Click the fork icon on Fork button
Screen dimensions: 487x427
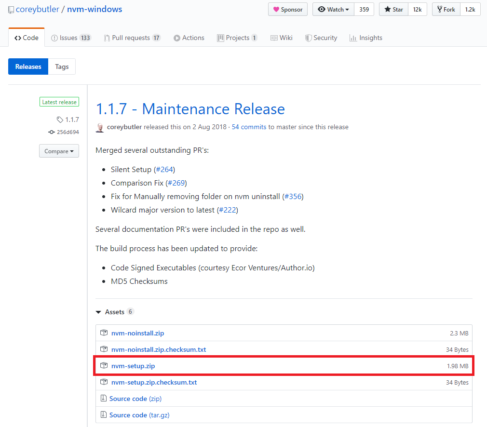click(x=439, y=9)
